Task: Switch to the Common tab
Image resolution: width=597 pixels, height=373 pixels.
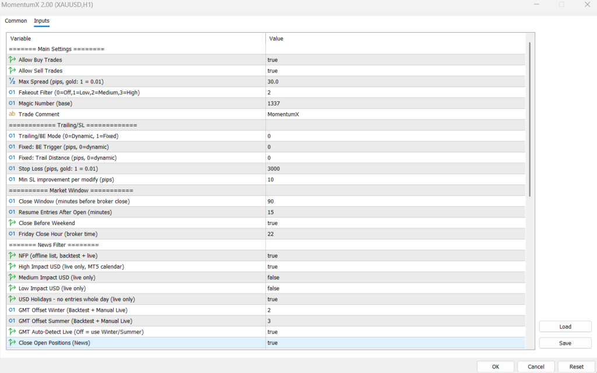Action: coord(16,21)
